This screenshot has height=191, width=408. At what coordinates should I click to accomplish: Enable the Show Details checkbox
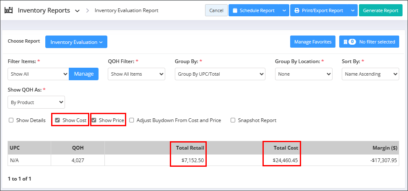click(11, 120)
